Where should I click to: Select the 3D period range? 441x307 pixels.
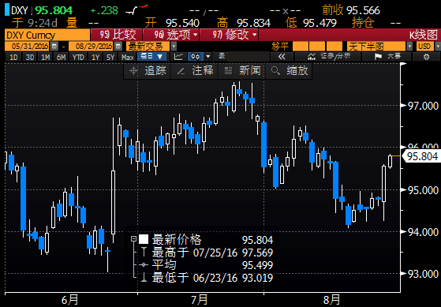[x=29, y=57]
